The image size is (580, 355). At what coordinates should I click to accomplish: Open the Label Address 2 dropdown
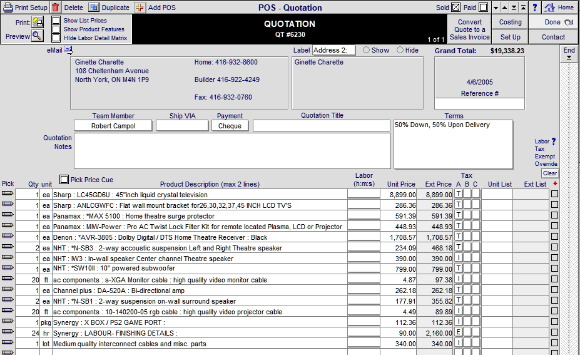tap(333, 50)
